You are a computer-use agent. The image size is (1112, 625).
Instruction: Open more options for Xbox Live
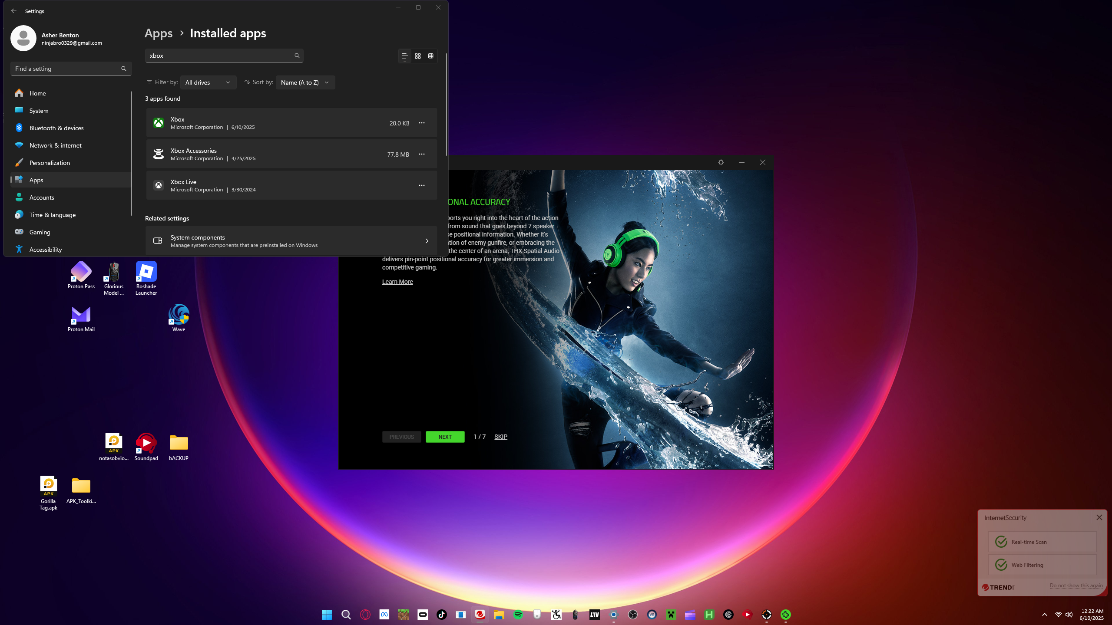click(421, 186)
